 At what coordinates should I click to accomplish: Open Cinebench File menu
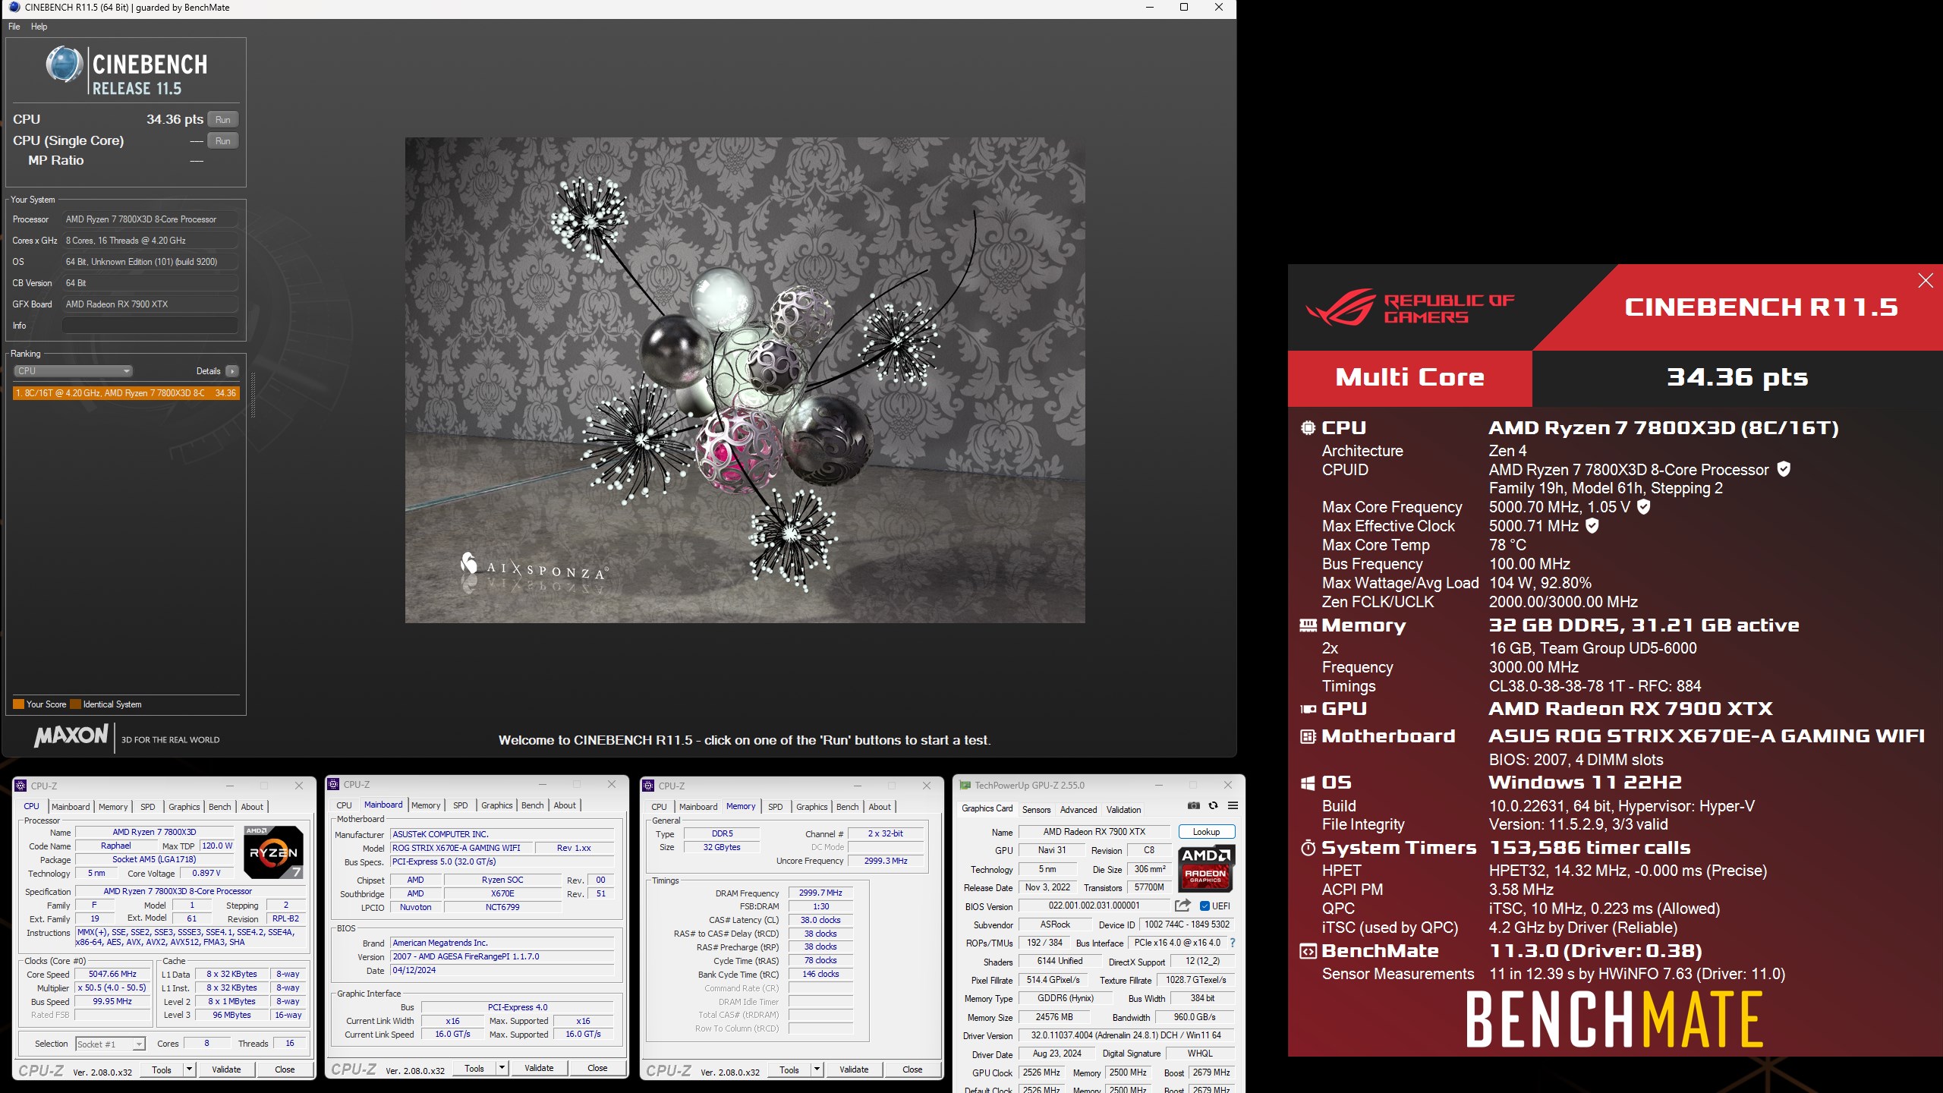14,27
